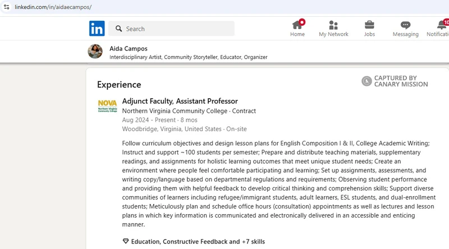The width and height of the screenshot is (449, 249).
Task: Open Education, Constructive Feedback and +7 skills
Action: tap(198, 242)
